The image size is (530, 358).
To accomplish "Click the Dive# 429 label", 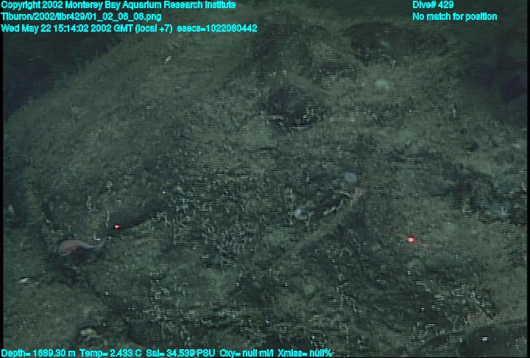I will [x=433, y=4].
